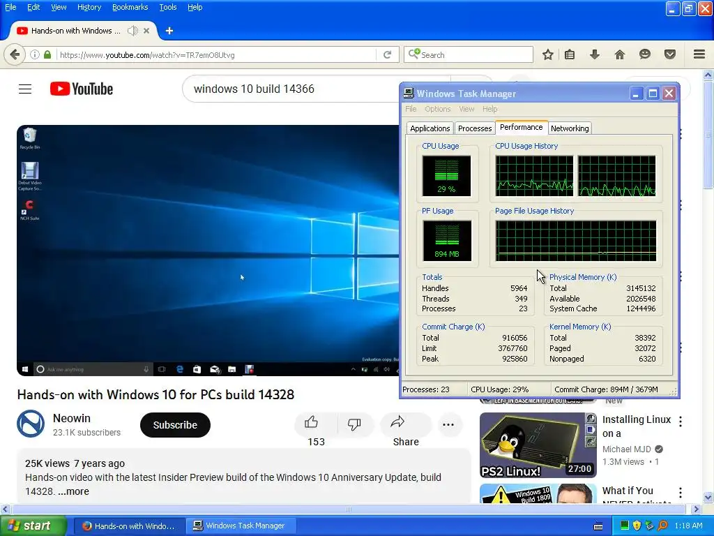Open Firefox File menu

coord(10,7)
